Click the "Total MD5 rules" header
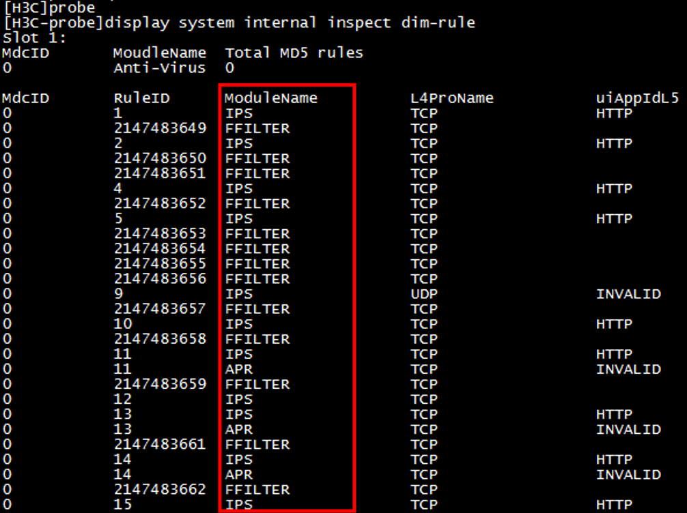The height and width of the screenshot is (513, 687). pos(294,53)
